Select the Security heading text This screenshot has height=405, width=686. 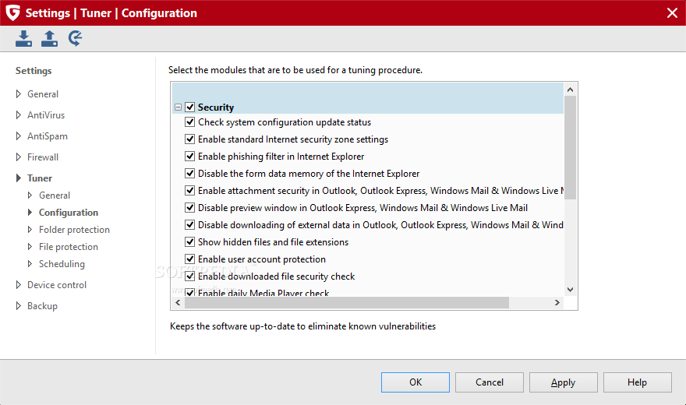tap(216, 107)
